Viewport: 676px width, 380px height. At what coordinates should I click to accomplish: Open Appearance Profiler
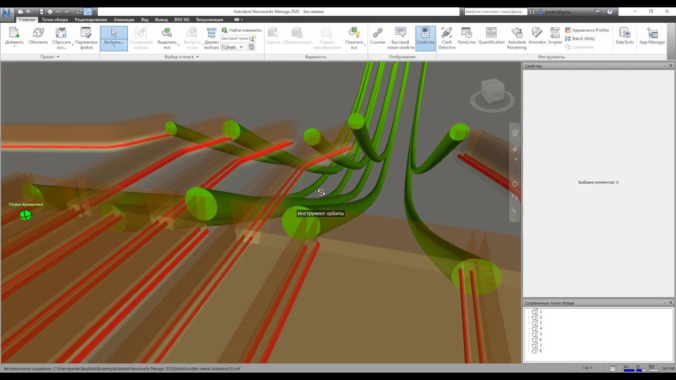point(587,30)
